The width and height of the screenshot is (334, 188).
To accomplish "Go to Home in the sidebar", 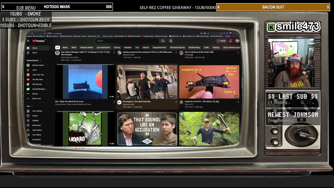I will tap(38, 48).
